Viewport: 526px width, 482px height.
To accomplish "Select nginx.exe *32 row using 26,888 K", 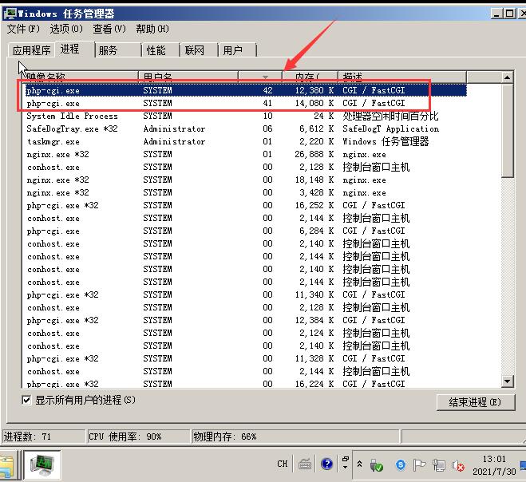I will pos(246,154).
